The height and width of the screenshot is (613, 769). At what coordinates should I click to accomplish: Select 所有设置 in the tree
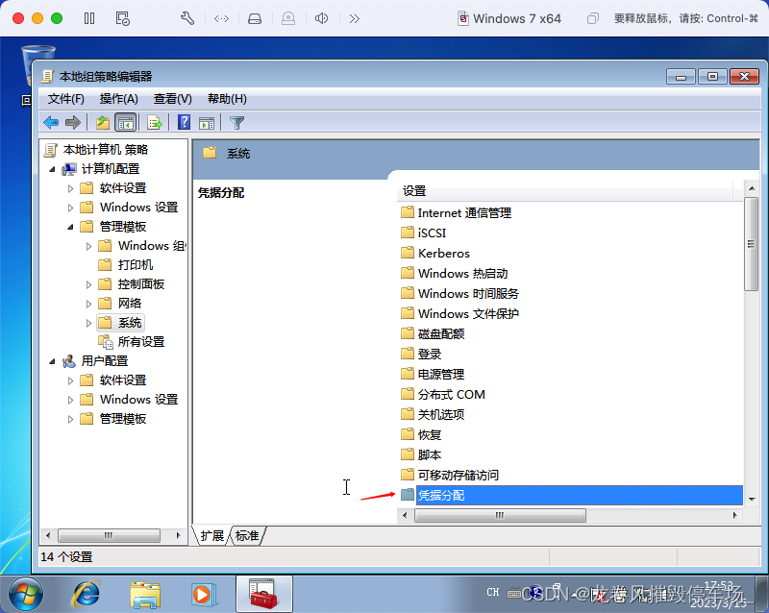pos(141,342)
